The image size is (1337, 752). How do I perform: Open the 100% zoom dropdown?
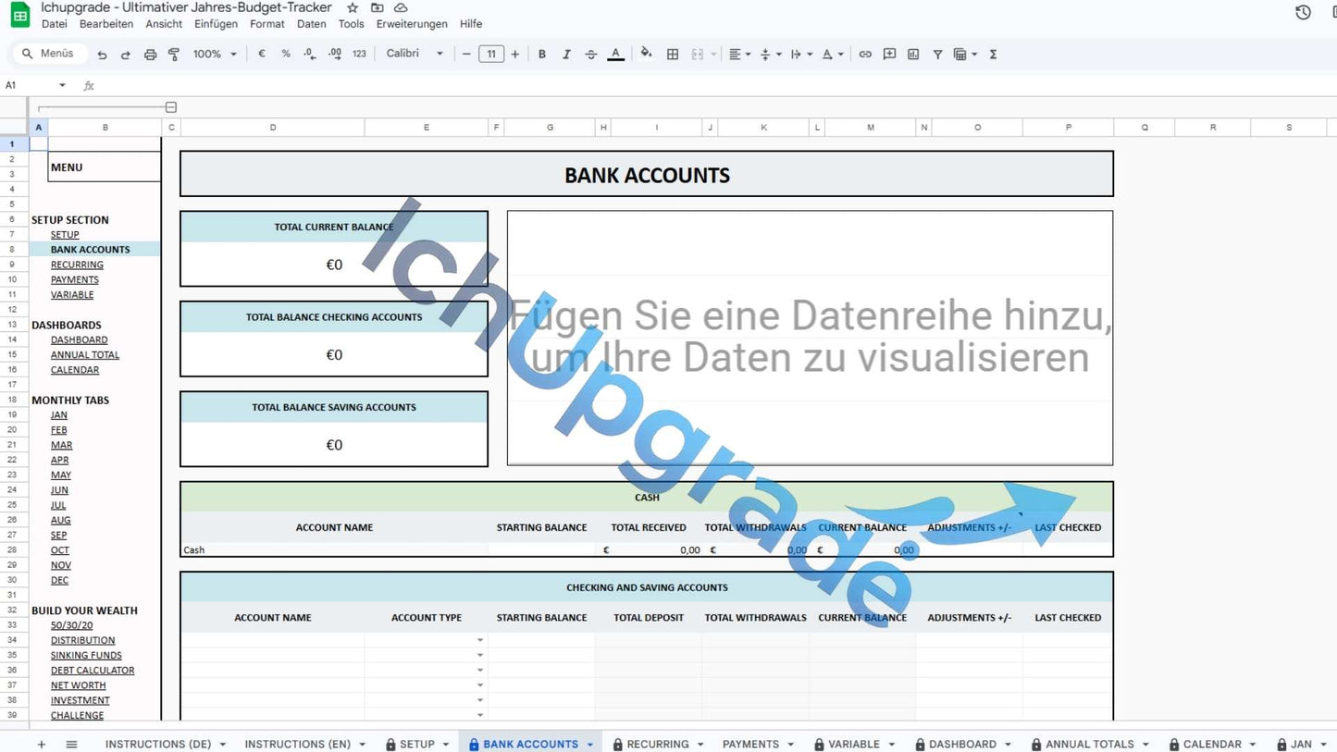pyautogui.click(x=213, y=54)
